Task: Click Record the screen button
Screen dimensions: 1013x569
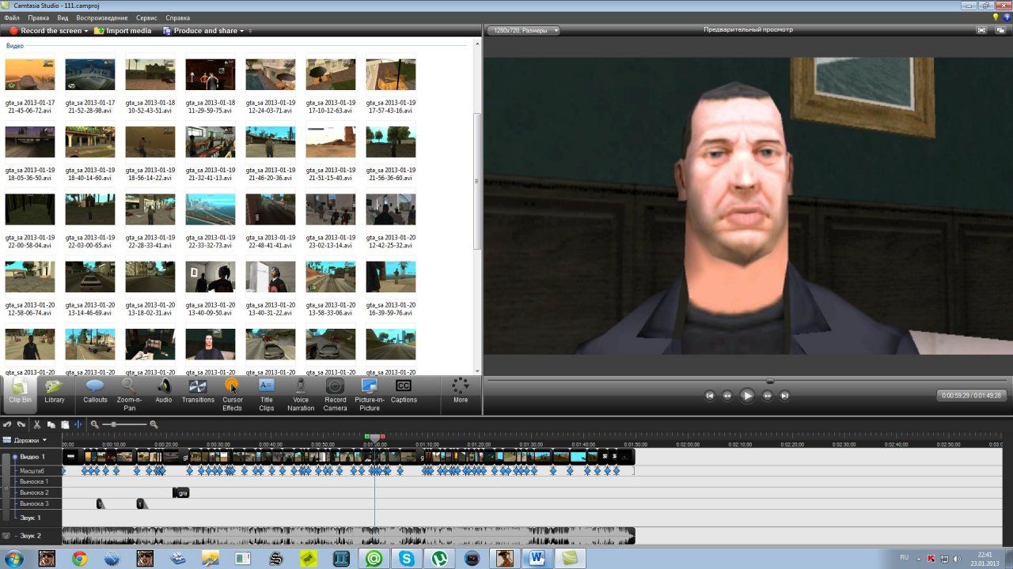Action: (45, 31)
